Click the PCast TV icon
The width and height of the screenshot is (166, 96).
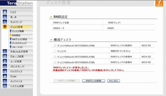point(5,76)
